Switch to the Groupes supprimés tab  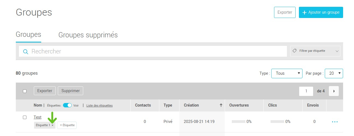88,35
